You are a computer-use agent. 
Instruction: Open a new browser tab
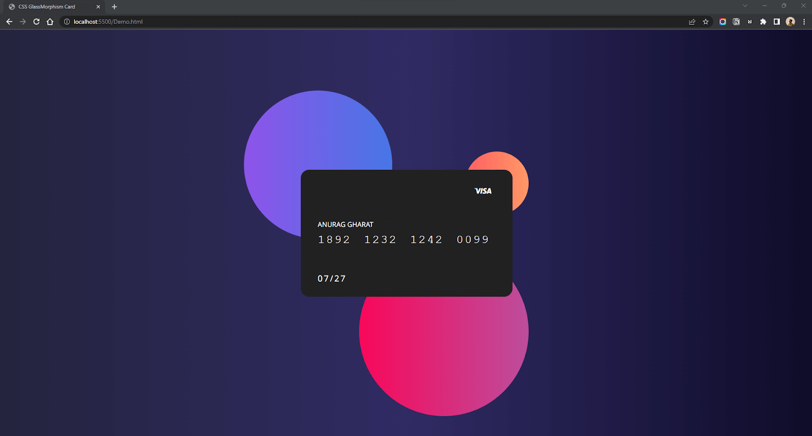[114, 7]
